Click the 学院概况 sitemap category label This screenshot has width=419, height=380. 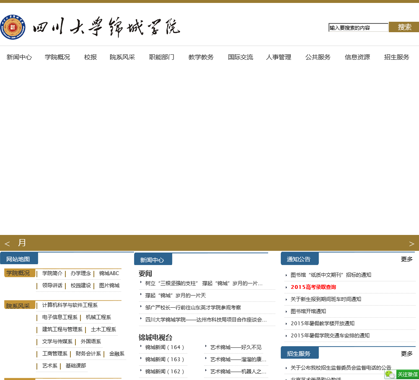[x=18, y=273]
